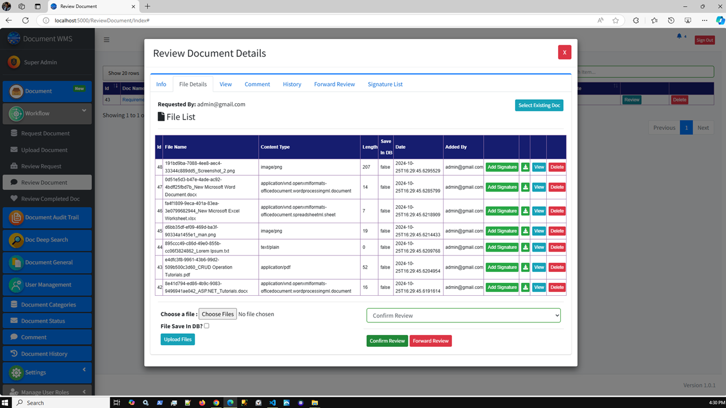Open the notification bell

[x=679, y=35]
